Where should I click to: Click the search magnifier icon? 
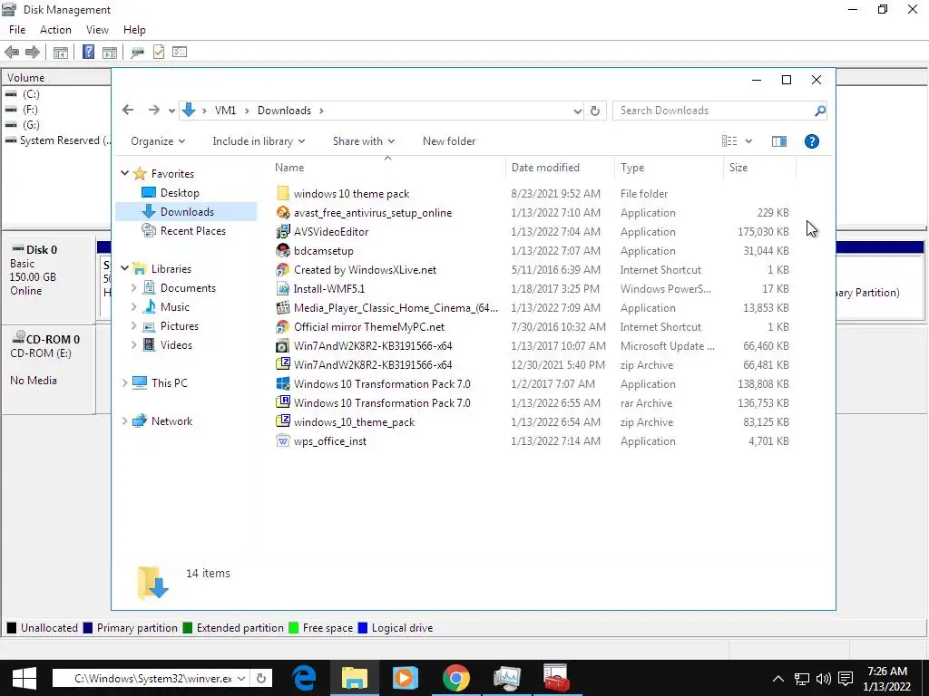pos(820,111)
